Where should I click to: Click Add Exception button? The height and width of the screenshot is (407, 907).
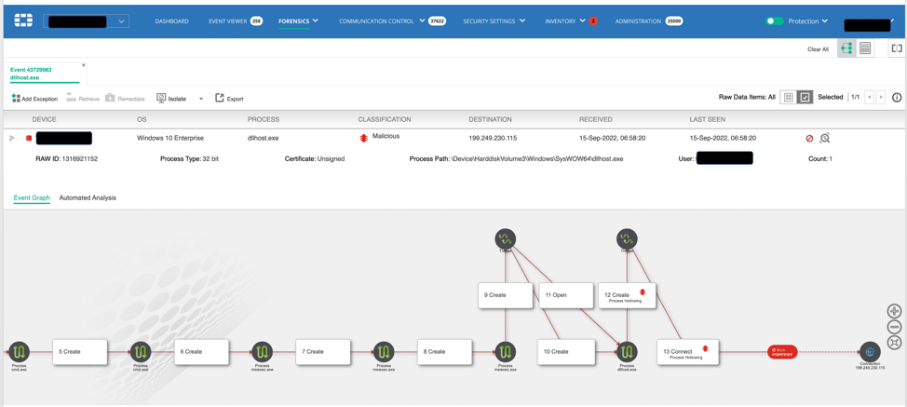[x=34, y=99]
